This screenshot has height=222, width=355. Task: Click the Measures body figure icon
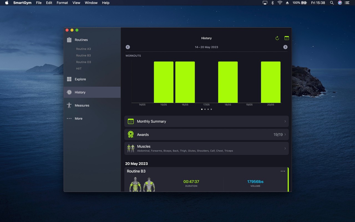(x=69, y=105)
